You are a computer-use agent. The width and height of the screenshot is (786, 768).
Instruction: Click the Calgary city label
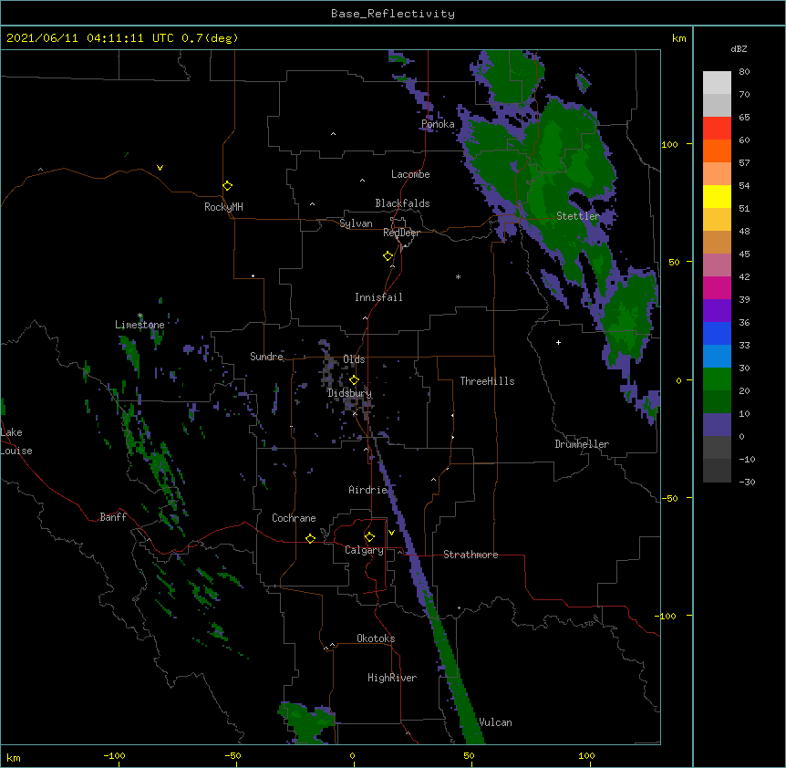click(x=364, y=550)
